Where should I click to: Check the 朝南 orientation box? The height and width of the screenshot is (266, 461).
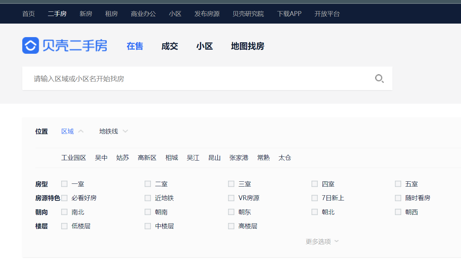pyautogui.click(x=148, y=212)
